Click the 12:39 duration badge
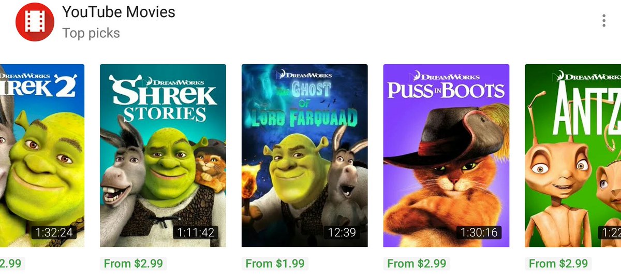Image resolution: width=621 pixels, height=274 pixels. pyautogui.click(x=342, y=232)
